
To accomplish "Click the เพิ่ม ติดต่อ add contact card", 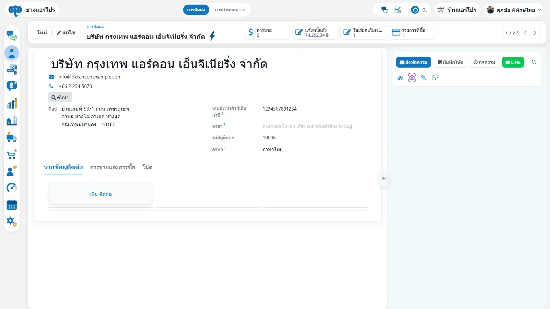I will point(100,194).
